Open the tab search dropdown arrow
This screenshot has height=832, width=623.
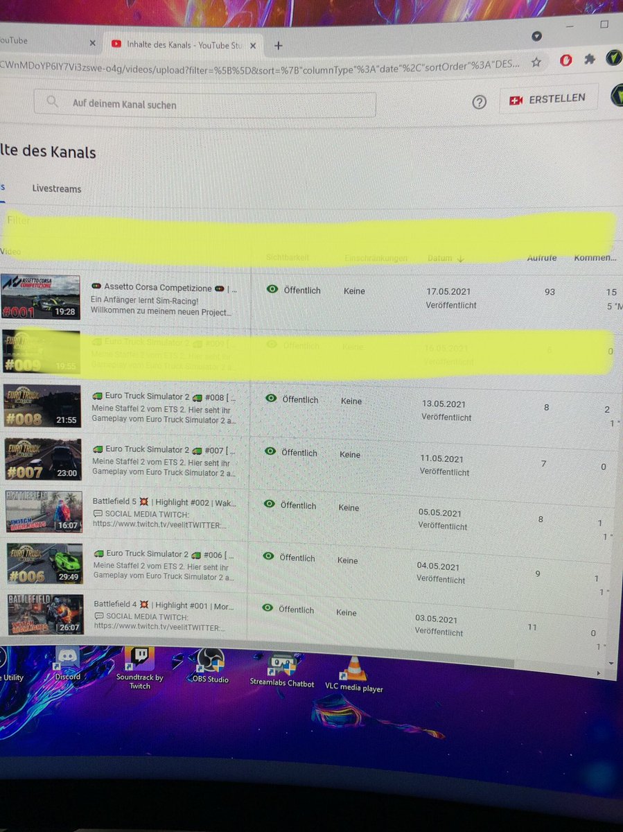tap(536, 35)
